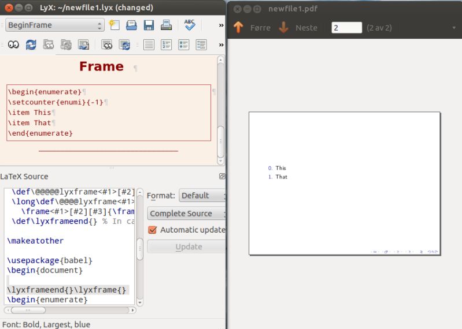Print the document via printer icon
The image size is (462, 329).
(x=166, y=25)
